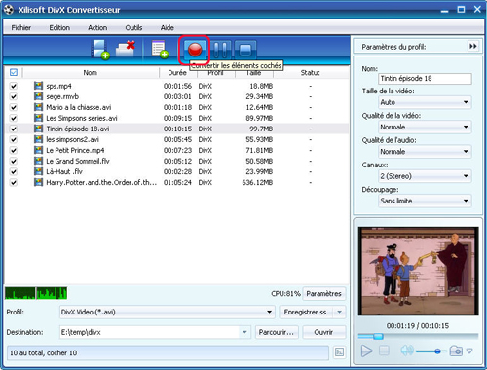Uncheck the les simpsons2.avi checkbox

click(14, 139)
